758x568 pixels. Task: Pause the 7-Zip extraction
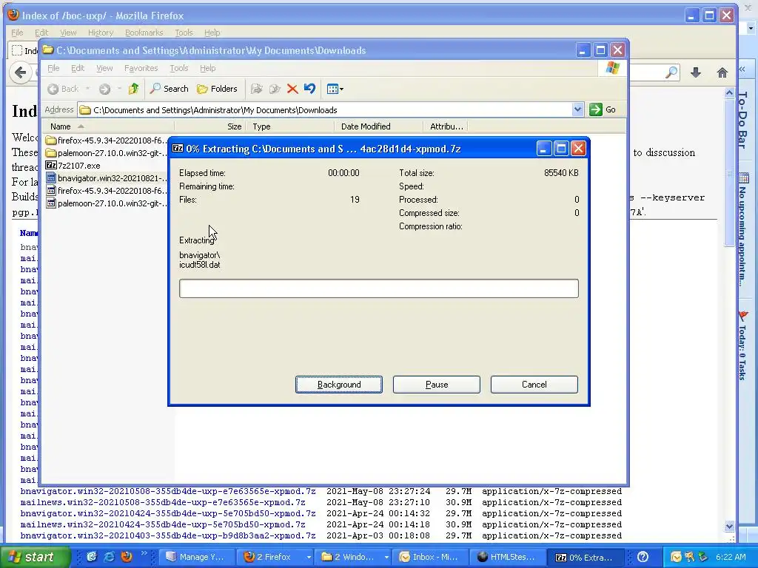(x=436, y=385)
